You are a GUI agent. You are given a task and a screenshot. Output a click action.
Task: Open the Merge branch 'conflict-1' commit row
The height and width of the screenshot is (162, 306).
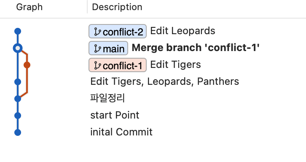click(196, 48)
